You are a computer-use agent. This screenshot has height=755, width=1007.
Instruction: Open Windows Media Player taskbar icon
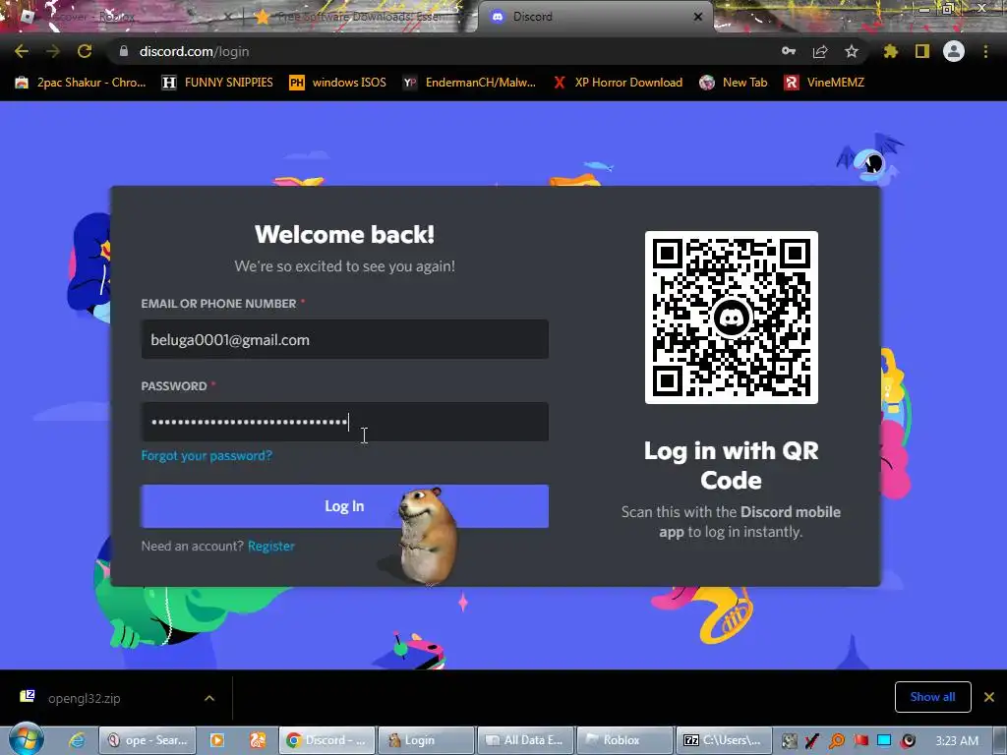(x=217, y=740)
